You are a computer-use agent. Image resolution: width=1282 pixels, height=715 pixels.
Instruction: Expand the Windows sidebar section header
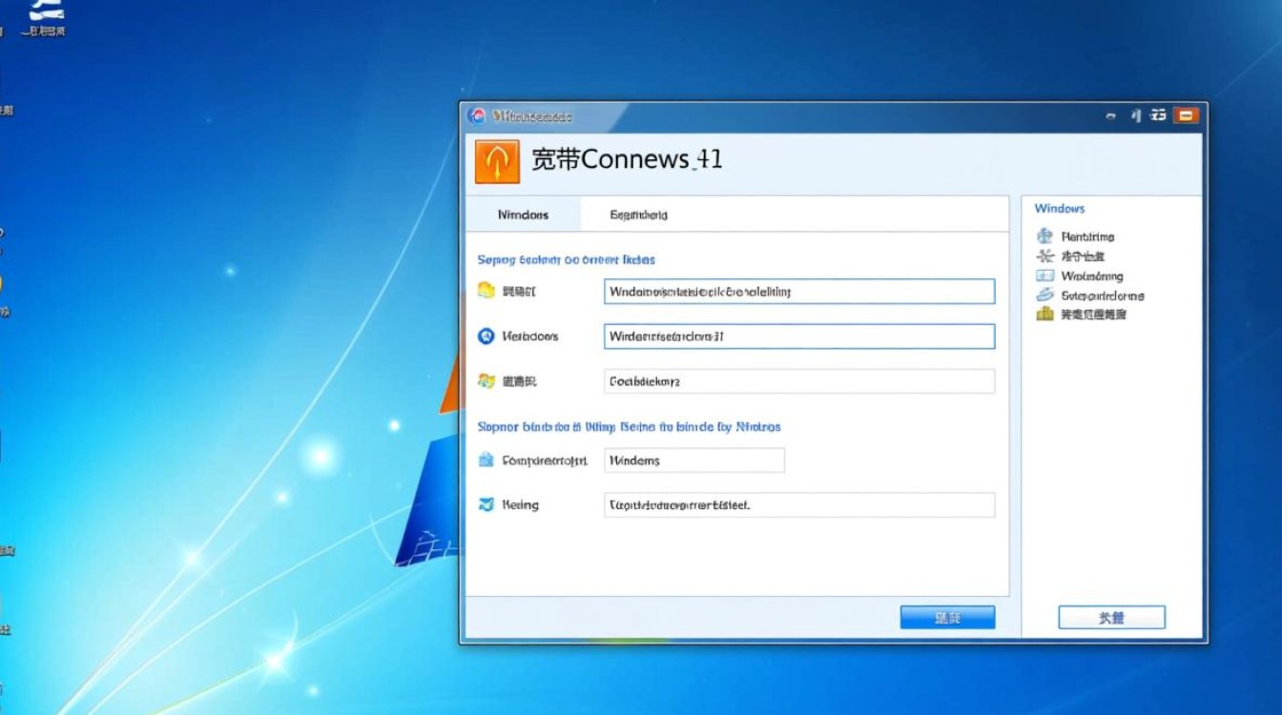tap(1061, 208)
